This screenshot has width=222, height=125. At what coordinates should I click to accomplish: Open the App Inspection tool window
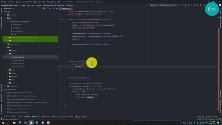point(81,117)
